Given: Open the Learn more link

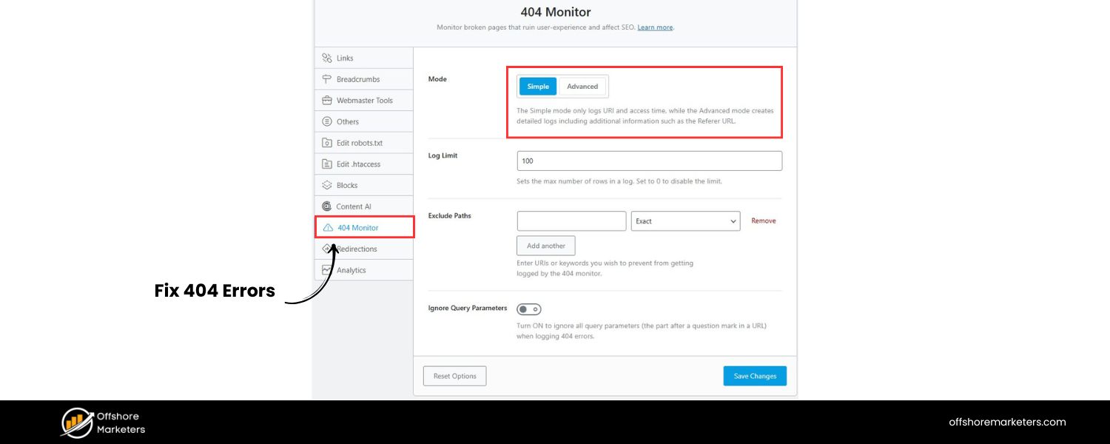Looking at the screenshot, I should pyautogui.click(x=654, y=27).
